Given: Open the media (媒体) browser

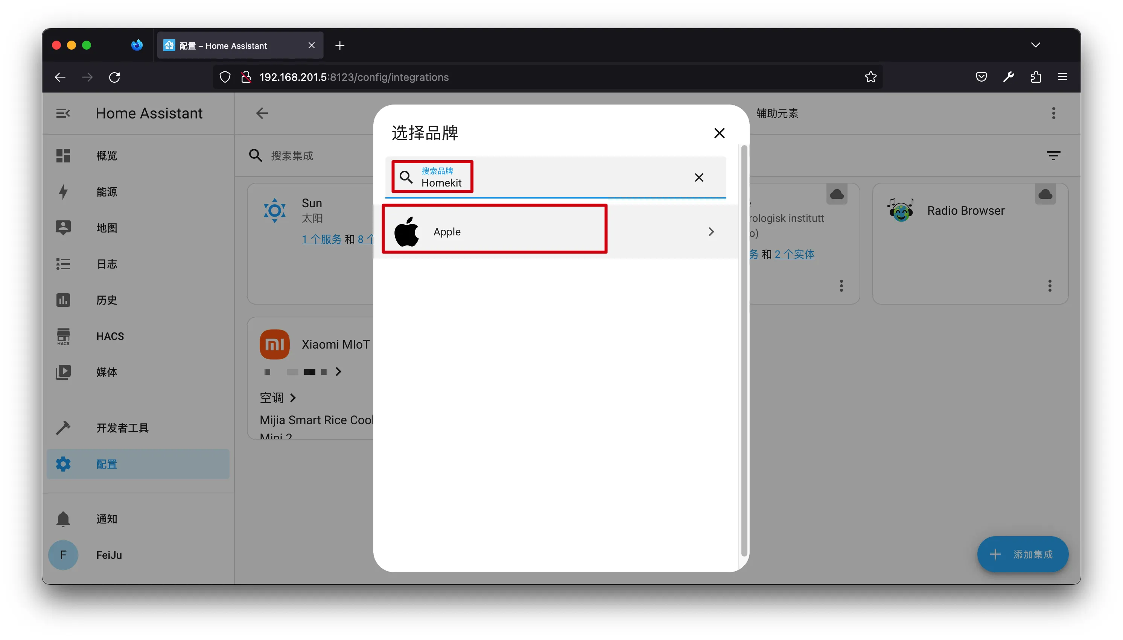Looking at the screenshot, I should pos(107,372).
